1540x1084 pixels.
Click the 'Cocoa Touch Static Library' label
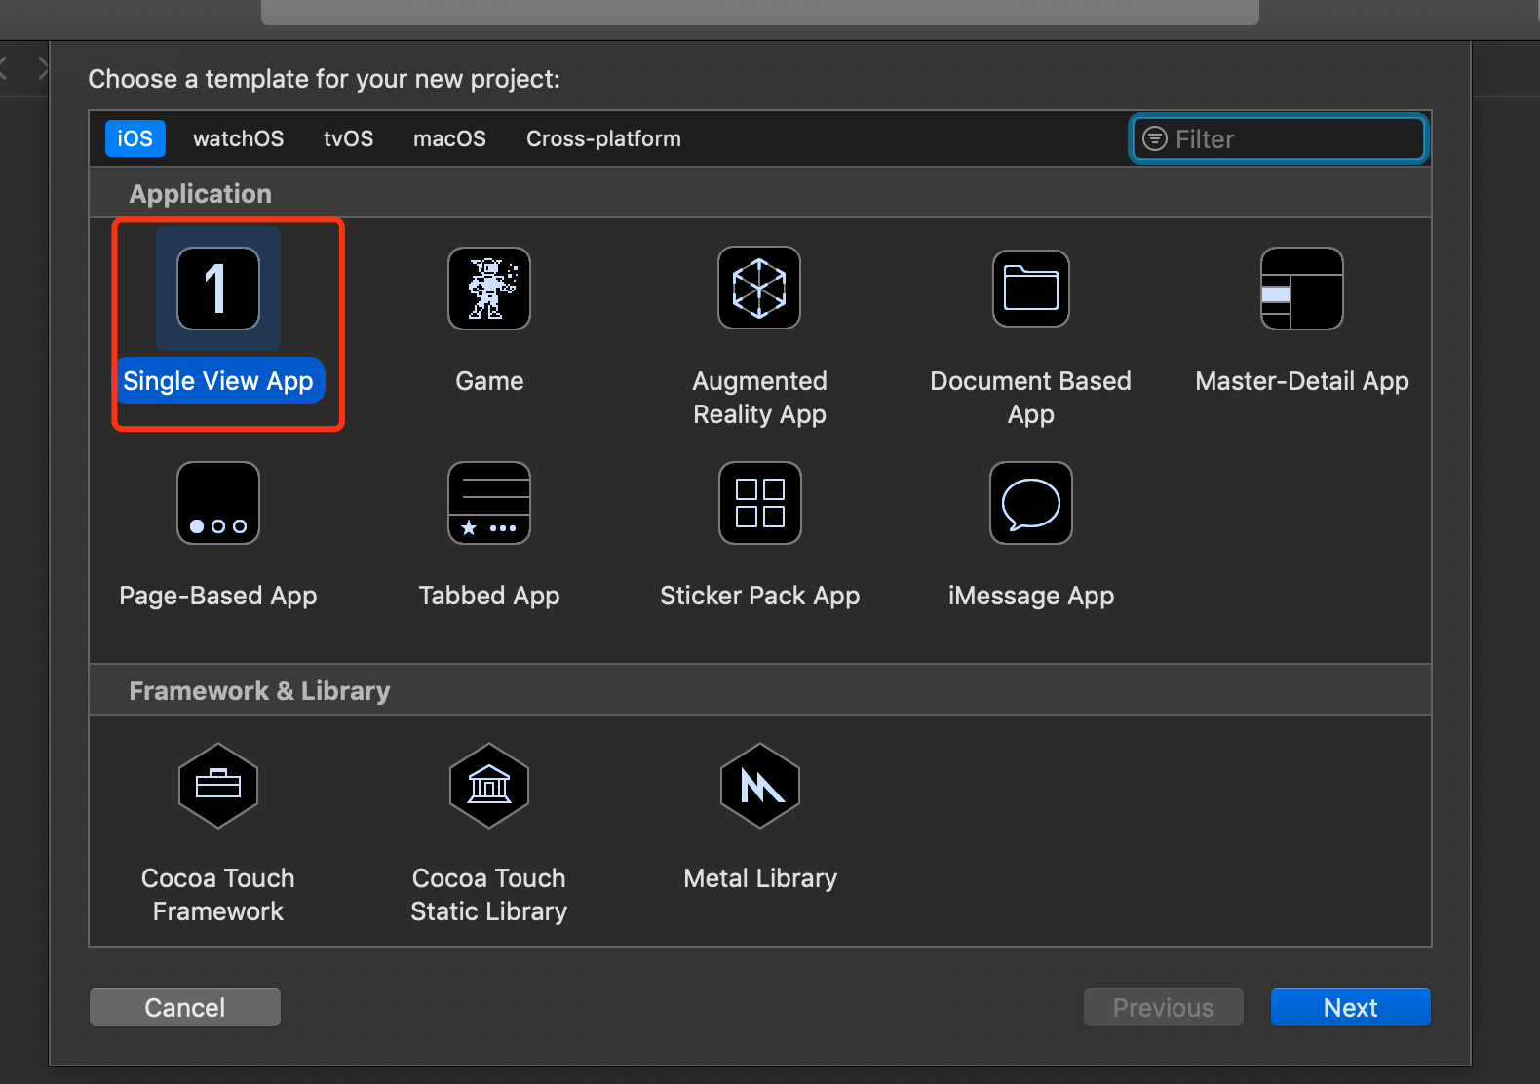(x=489, y=895)
